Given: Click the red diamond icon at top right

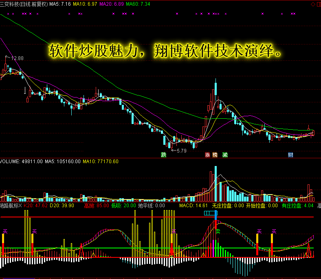Looking at the screenshot, I should [x=313, y=4].
